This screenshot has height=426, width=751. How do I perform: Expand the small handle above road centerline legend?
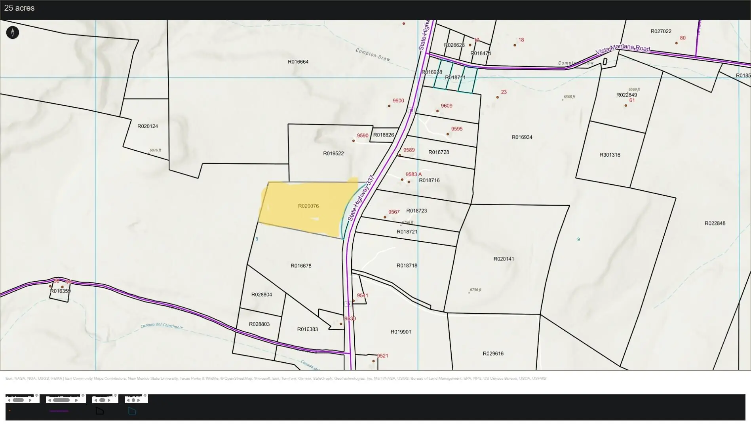tap(83, 396)
